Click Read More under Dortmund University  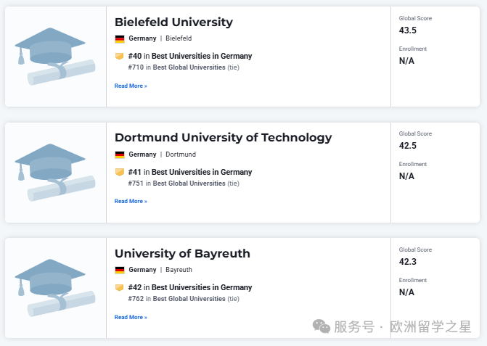point(131,202)
